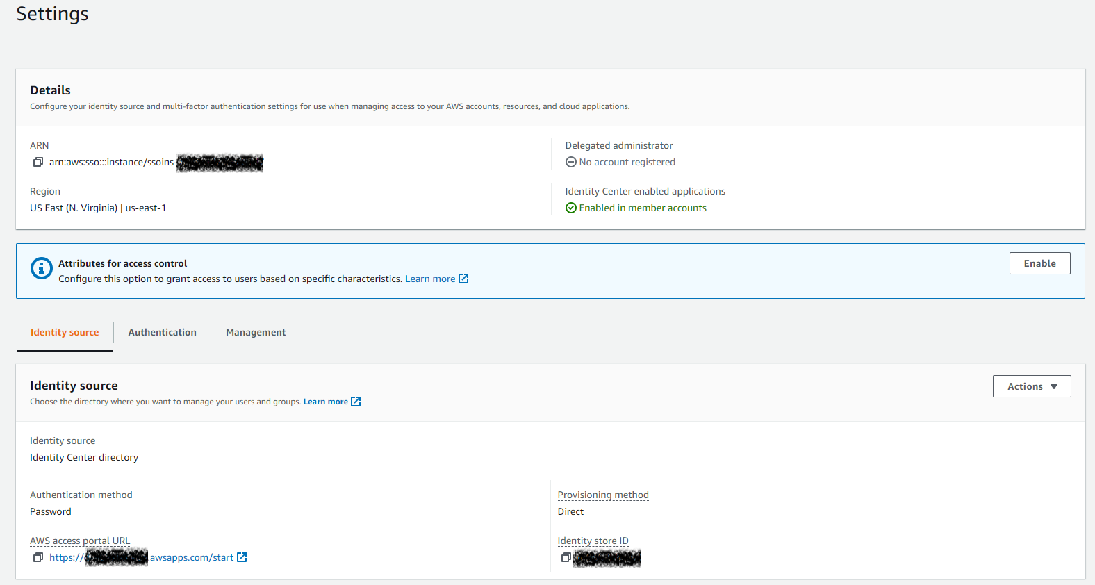Image resolution: width=1095 pixels, height=585 pixels.
Task: Click the No account registered circle icon
Action: pyautogui.click(x=571, y=162)
